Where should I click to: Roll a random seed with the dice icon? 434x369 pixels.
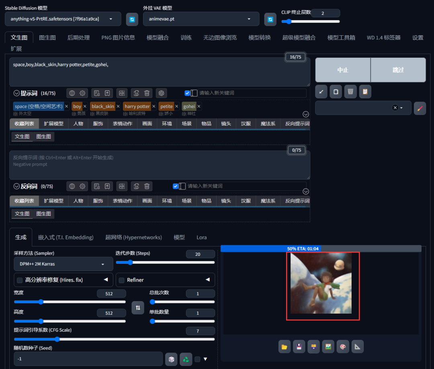tap(171, 359)
